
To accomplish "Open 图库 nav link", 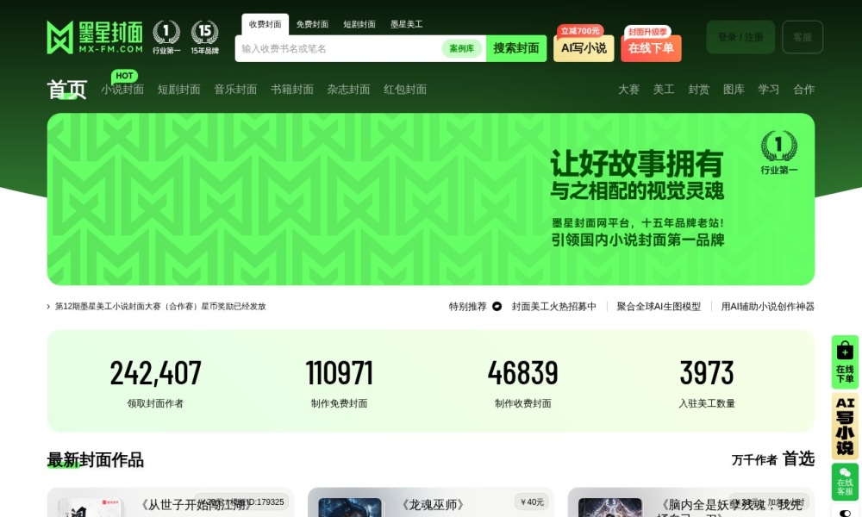I will pos(734,90).
